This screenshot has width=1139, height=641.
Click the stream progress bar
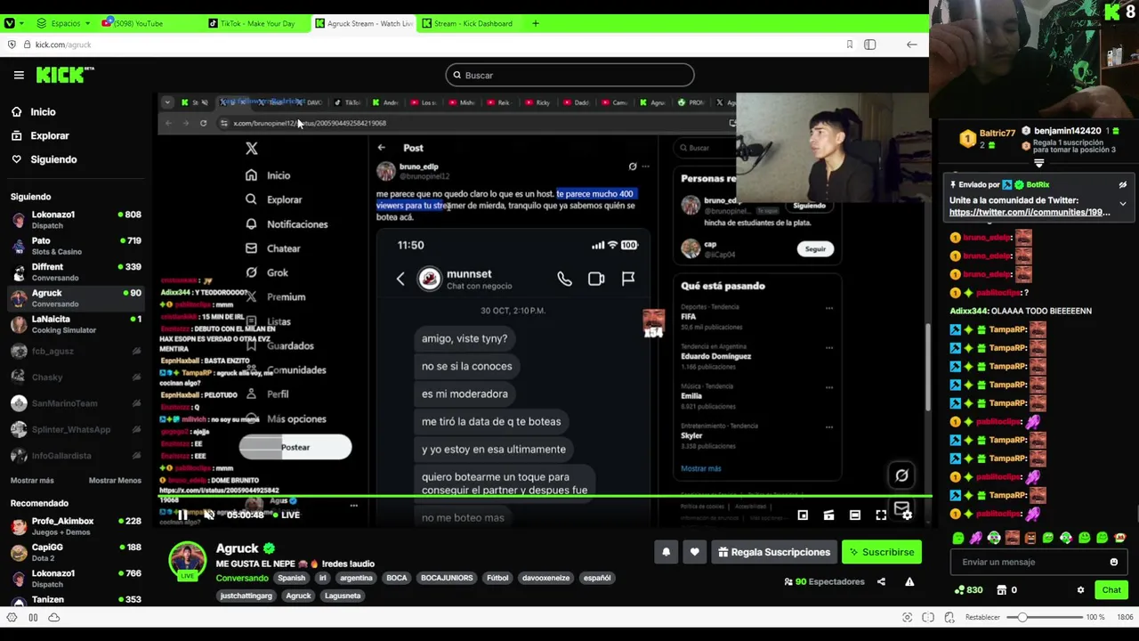click(545, 496)
